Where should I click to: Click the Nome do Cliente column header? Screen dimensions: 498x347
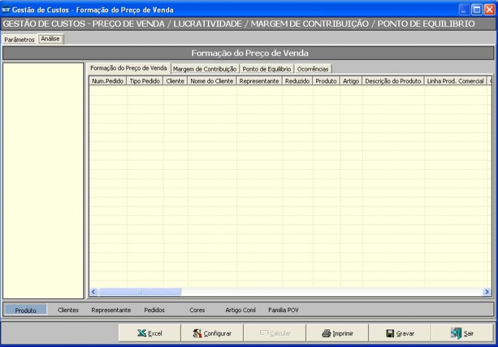[x=212, y=81]
